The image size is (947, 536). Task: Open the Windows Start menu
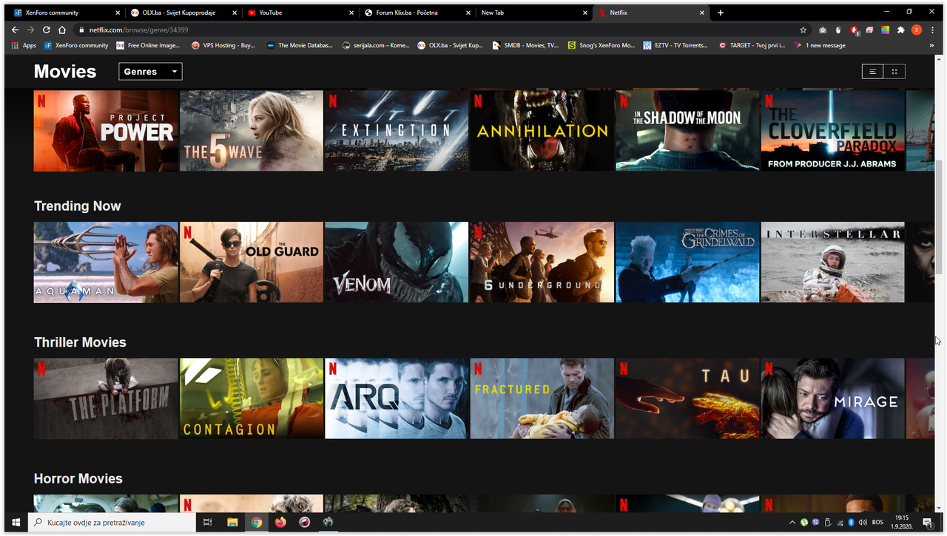16,523
